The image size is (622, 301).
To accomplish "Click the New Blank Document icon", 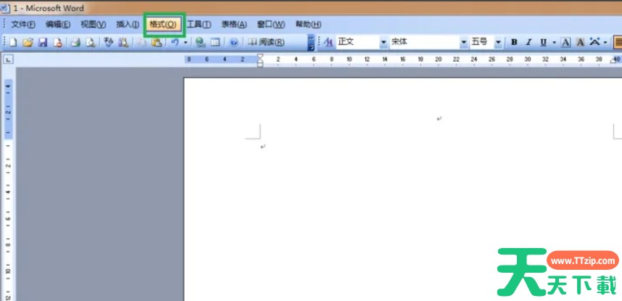I will (12, 43).
